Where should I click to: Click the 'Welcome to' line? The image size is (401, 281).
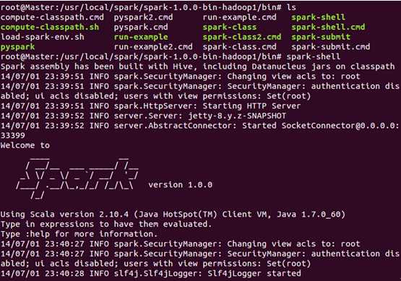25,145
